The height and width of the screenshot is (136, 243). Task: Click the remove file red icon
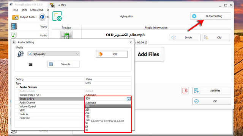point(185,91)
